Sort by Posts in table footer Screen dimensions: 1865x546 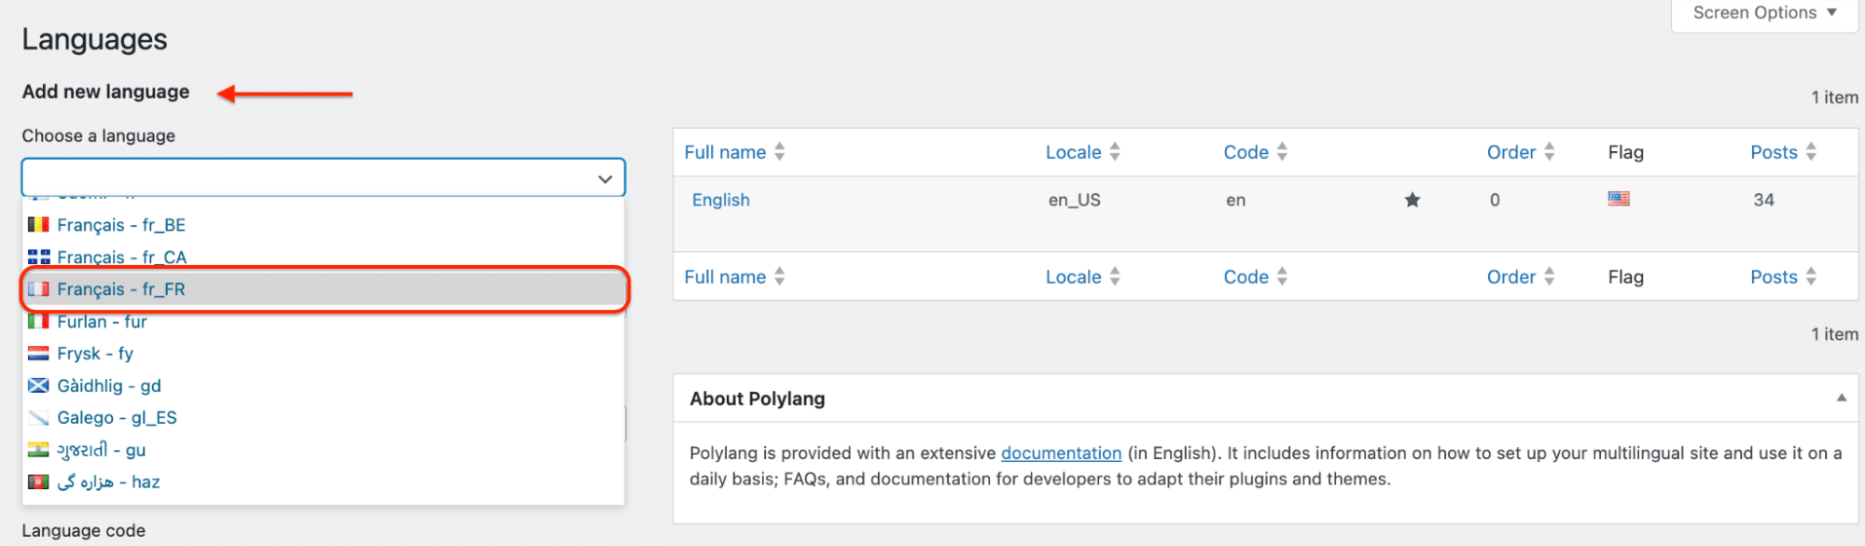[x=1783, y=277]
